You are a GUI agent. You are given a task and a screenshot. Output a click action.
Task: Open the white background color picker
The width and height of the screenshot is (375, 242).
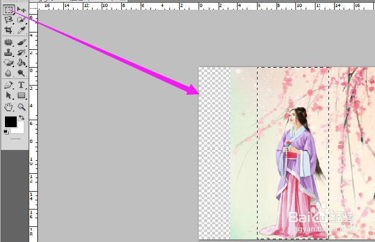click(x=21, y=130)
